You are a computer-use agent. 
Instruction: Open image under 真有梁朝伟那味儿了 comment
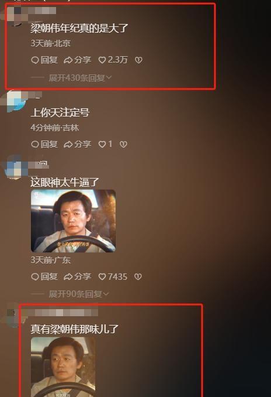(63, 367)
